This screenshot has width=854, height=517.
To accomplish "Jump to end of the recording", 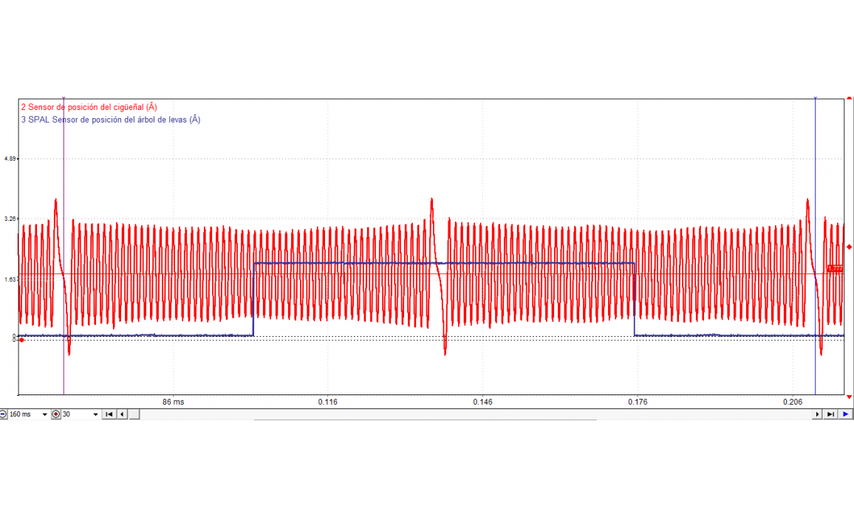I will (831, 414).
